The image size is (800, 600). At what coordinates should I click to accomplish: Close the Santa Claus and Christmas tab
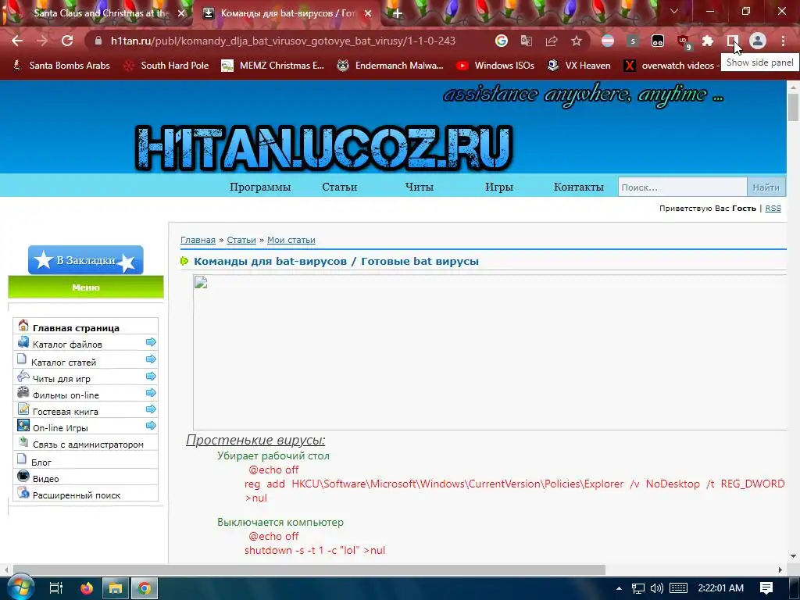[x=181, y=13]
